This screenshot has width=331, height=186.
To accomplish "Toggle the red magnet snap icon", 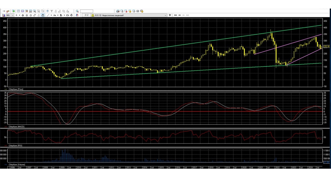I will point(77,15).
